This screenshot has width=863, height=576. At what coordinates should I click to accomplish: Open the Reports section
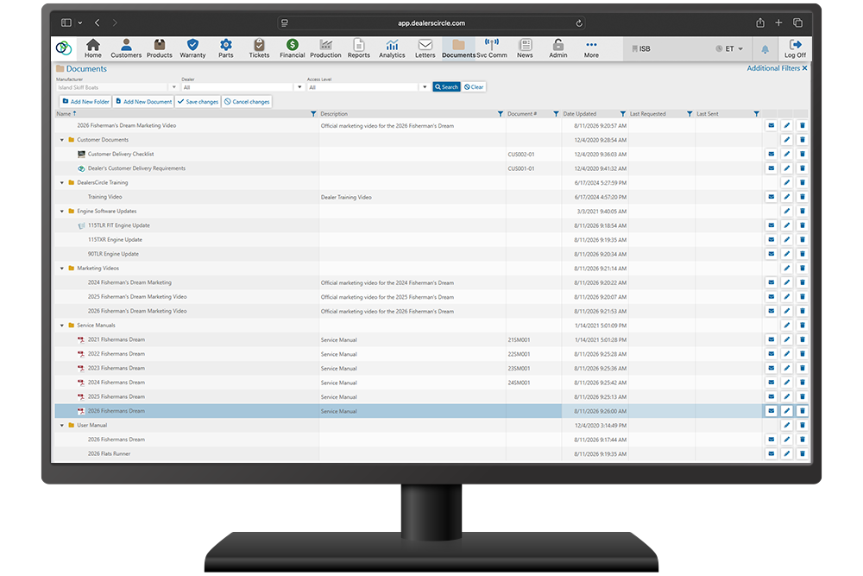click(x=358, y=48)
